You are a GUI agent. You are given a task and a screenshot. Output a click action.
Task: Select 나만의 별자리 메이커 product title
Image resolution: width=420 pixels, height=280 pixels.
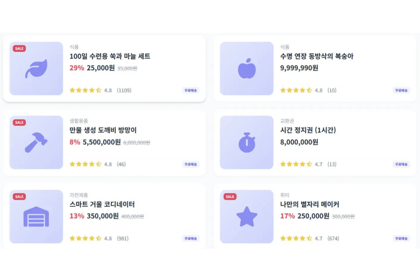click(x=310, y=204)
